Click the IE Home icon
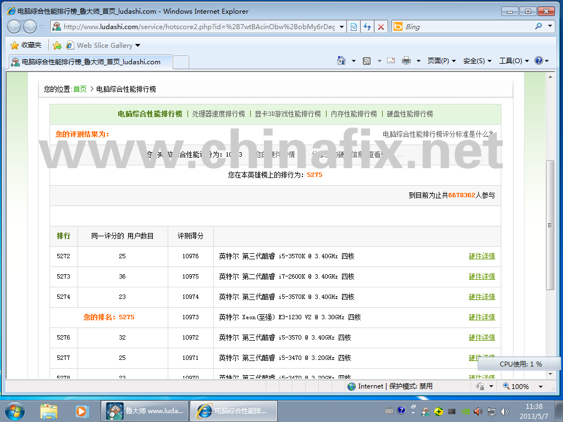The height and width of the screenshot is (422, 563). click(341, 61)
